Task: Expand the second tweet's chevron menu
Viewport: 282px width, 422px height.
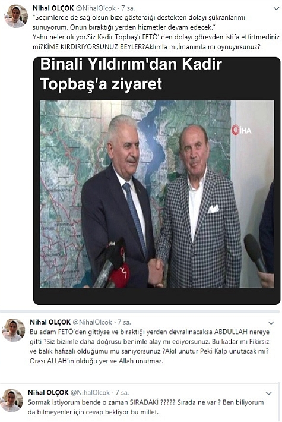Action: click(271, 323)
